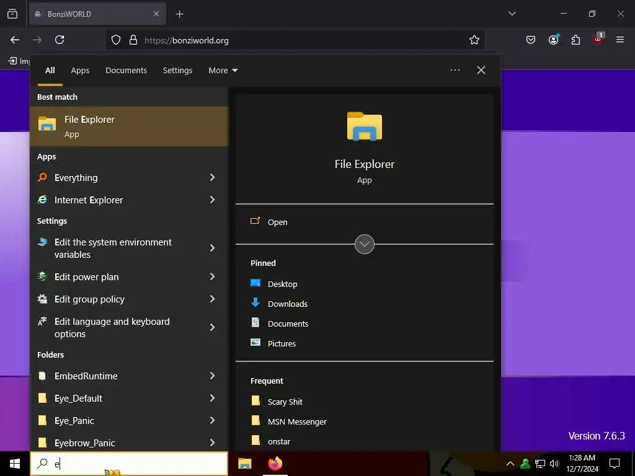Viewport: 635px width, 476px height.
Task: Close the search panel with X
Action: 481,70
